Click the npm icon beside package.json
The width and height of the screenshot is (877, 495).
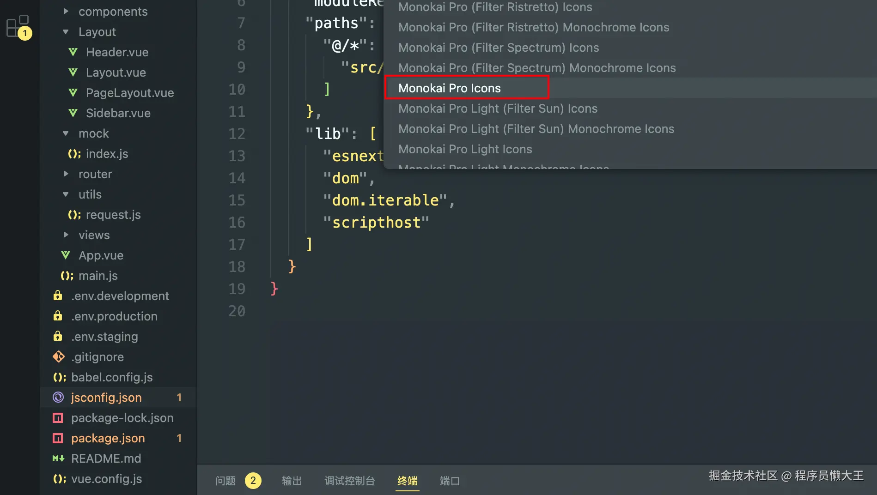click(x=58, y=438)
